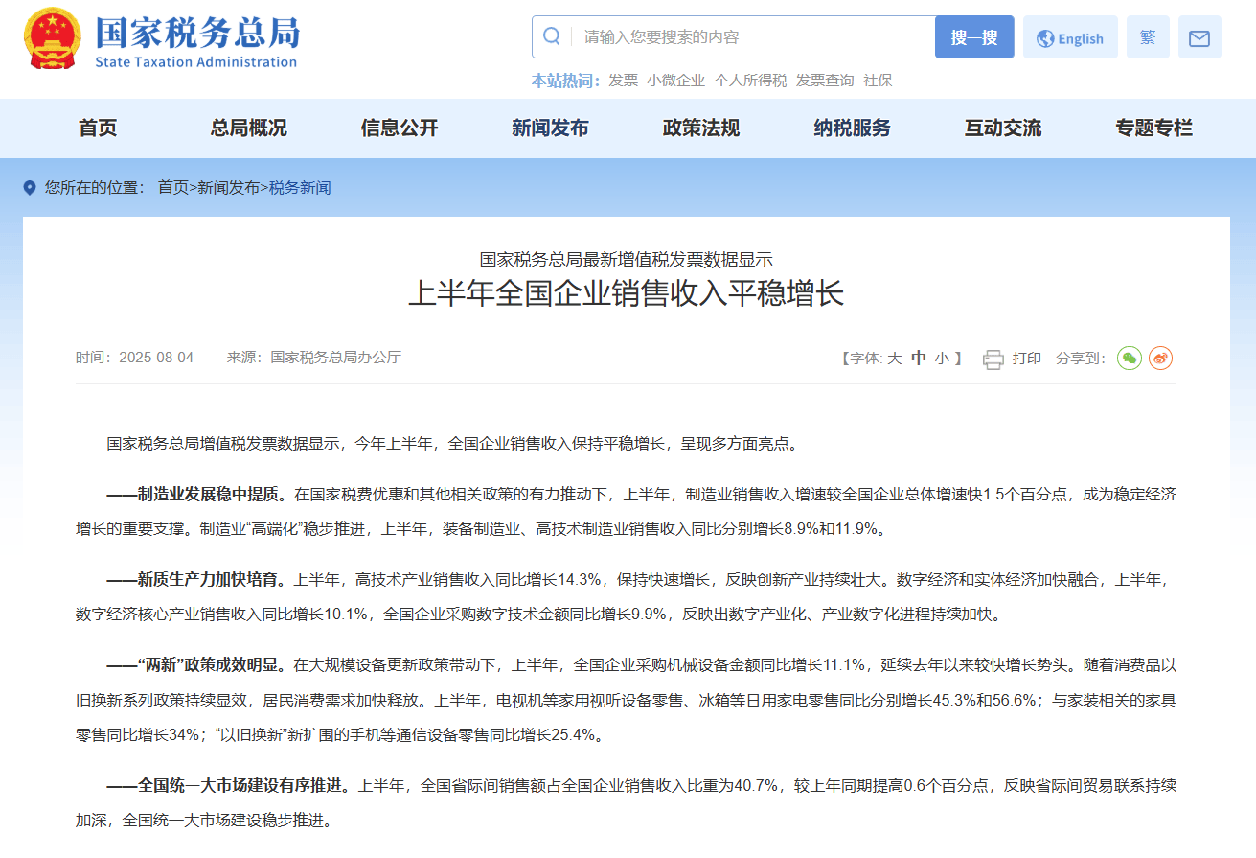Image resolution: width=1256 pixels, height=858 pixels.
Task: Click the printer icon
Action: [993, 359]
